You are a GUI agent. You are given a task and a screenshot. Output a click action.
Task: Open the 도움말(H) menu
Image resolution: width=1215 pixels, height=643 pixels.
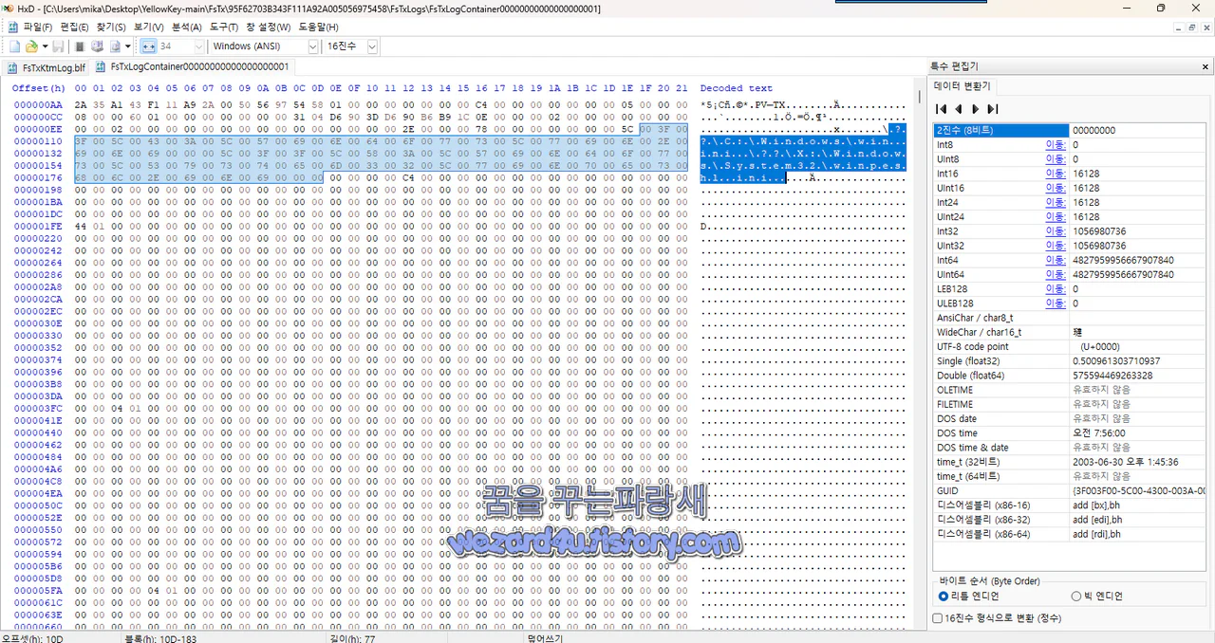(319, 28)
